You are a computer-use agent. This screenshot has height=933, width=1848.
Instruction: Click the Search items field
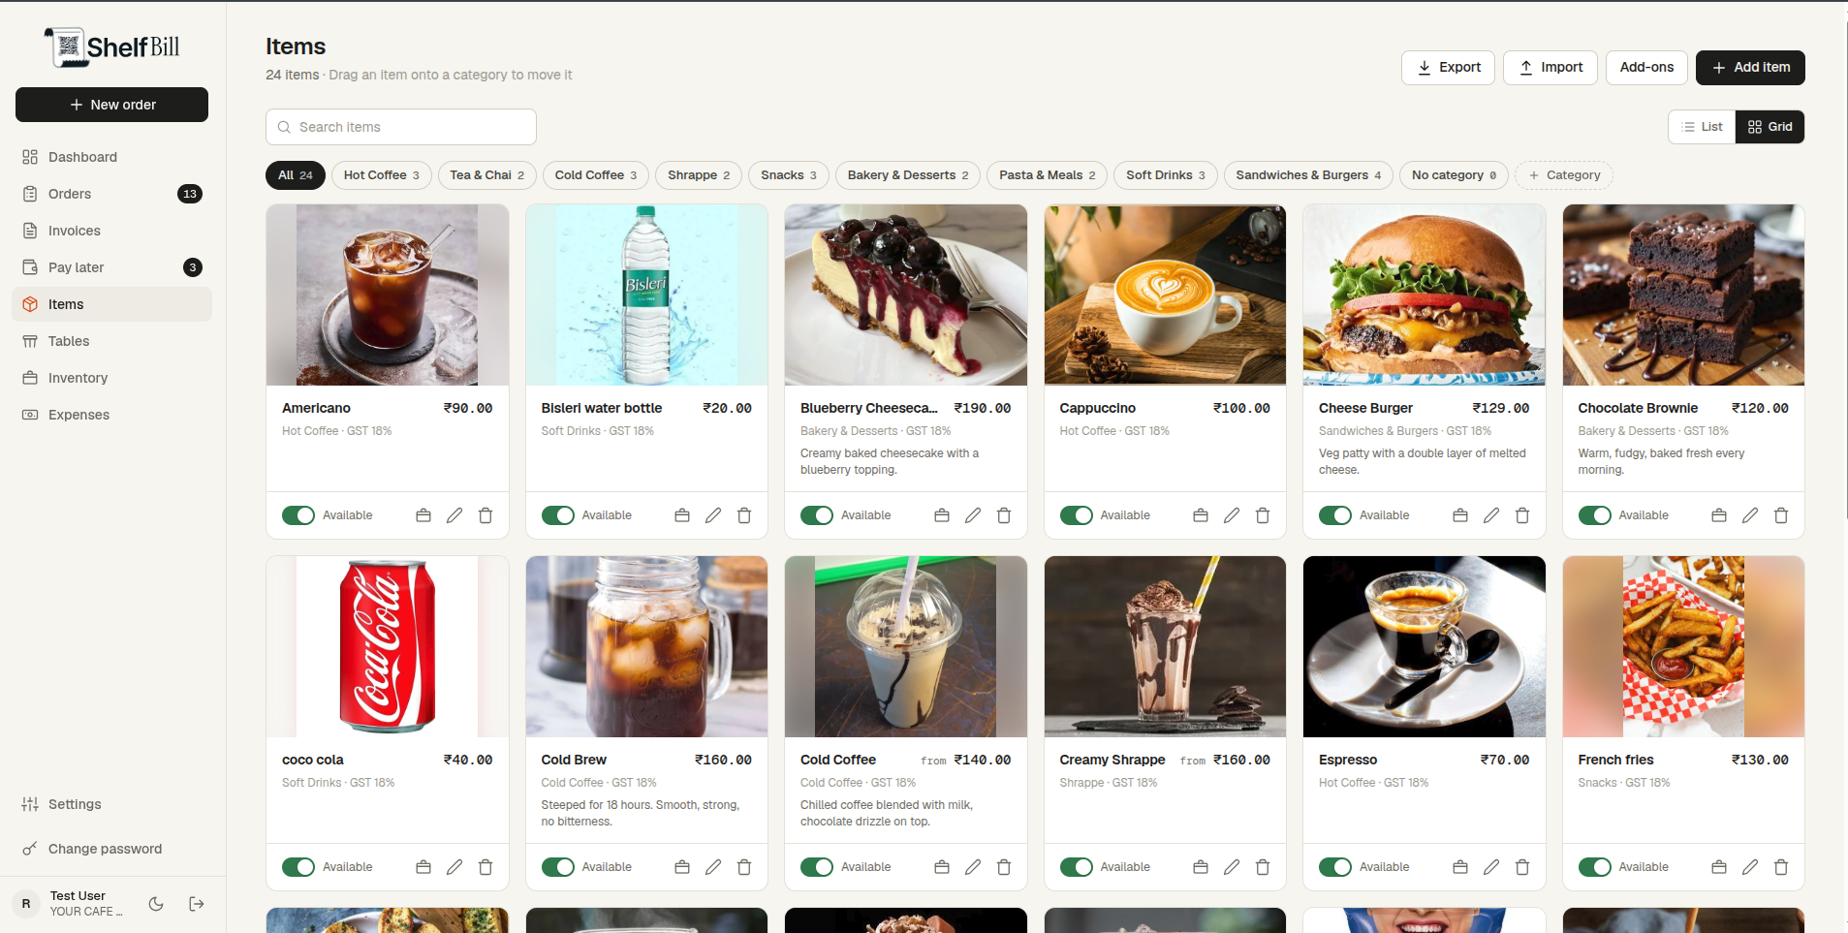[401, 127]
